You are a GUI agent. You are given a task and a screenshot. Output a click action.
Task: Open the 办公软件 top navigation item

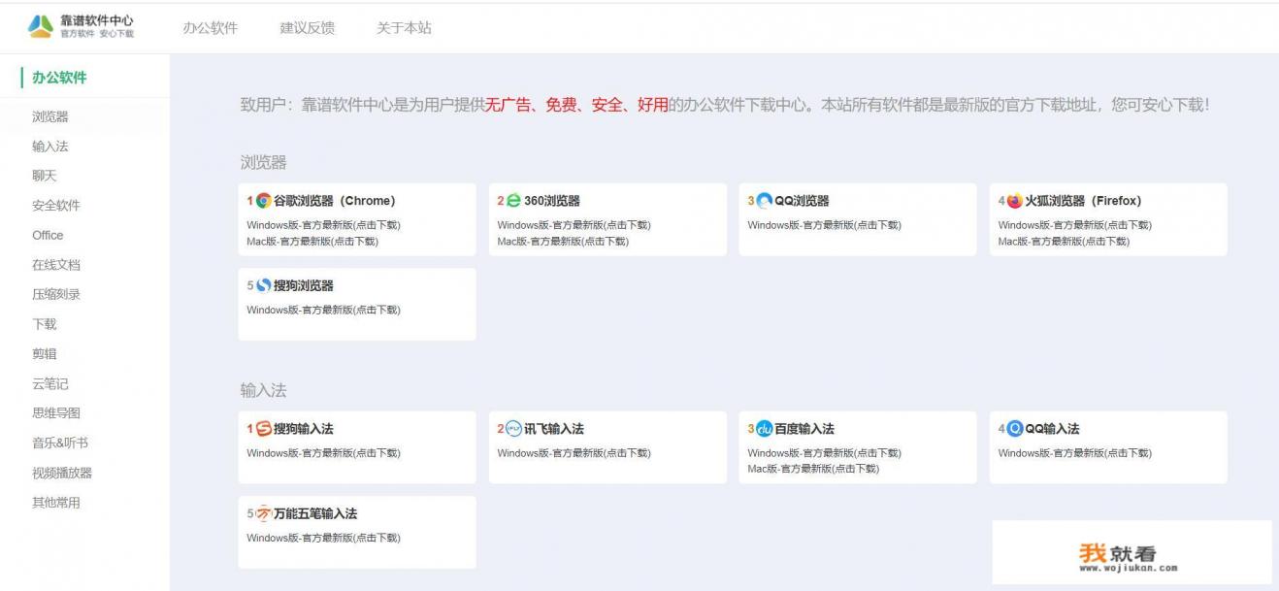click(210, 28)
